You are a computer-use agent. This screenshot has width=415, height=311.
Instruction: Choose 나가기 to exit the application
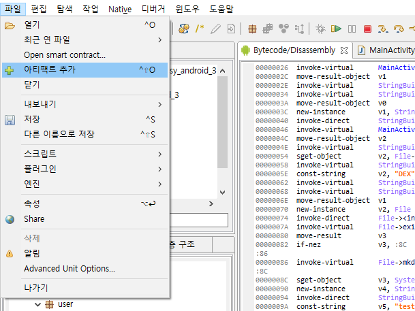[84, 288]
